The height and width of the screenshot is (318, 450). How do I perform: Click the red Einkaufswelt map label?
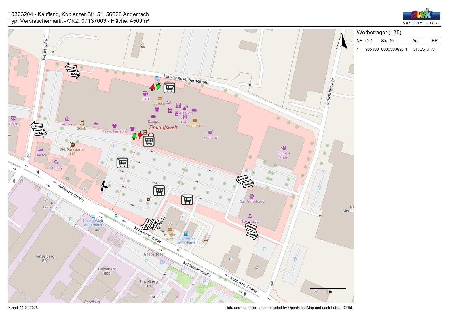click(x=163, y=127)
